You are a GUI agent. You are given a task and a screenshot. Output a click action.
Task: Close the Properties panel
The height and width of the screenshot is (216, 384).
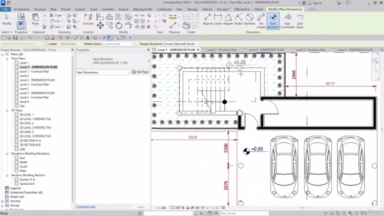click(x=148, y=50)
